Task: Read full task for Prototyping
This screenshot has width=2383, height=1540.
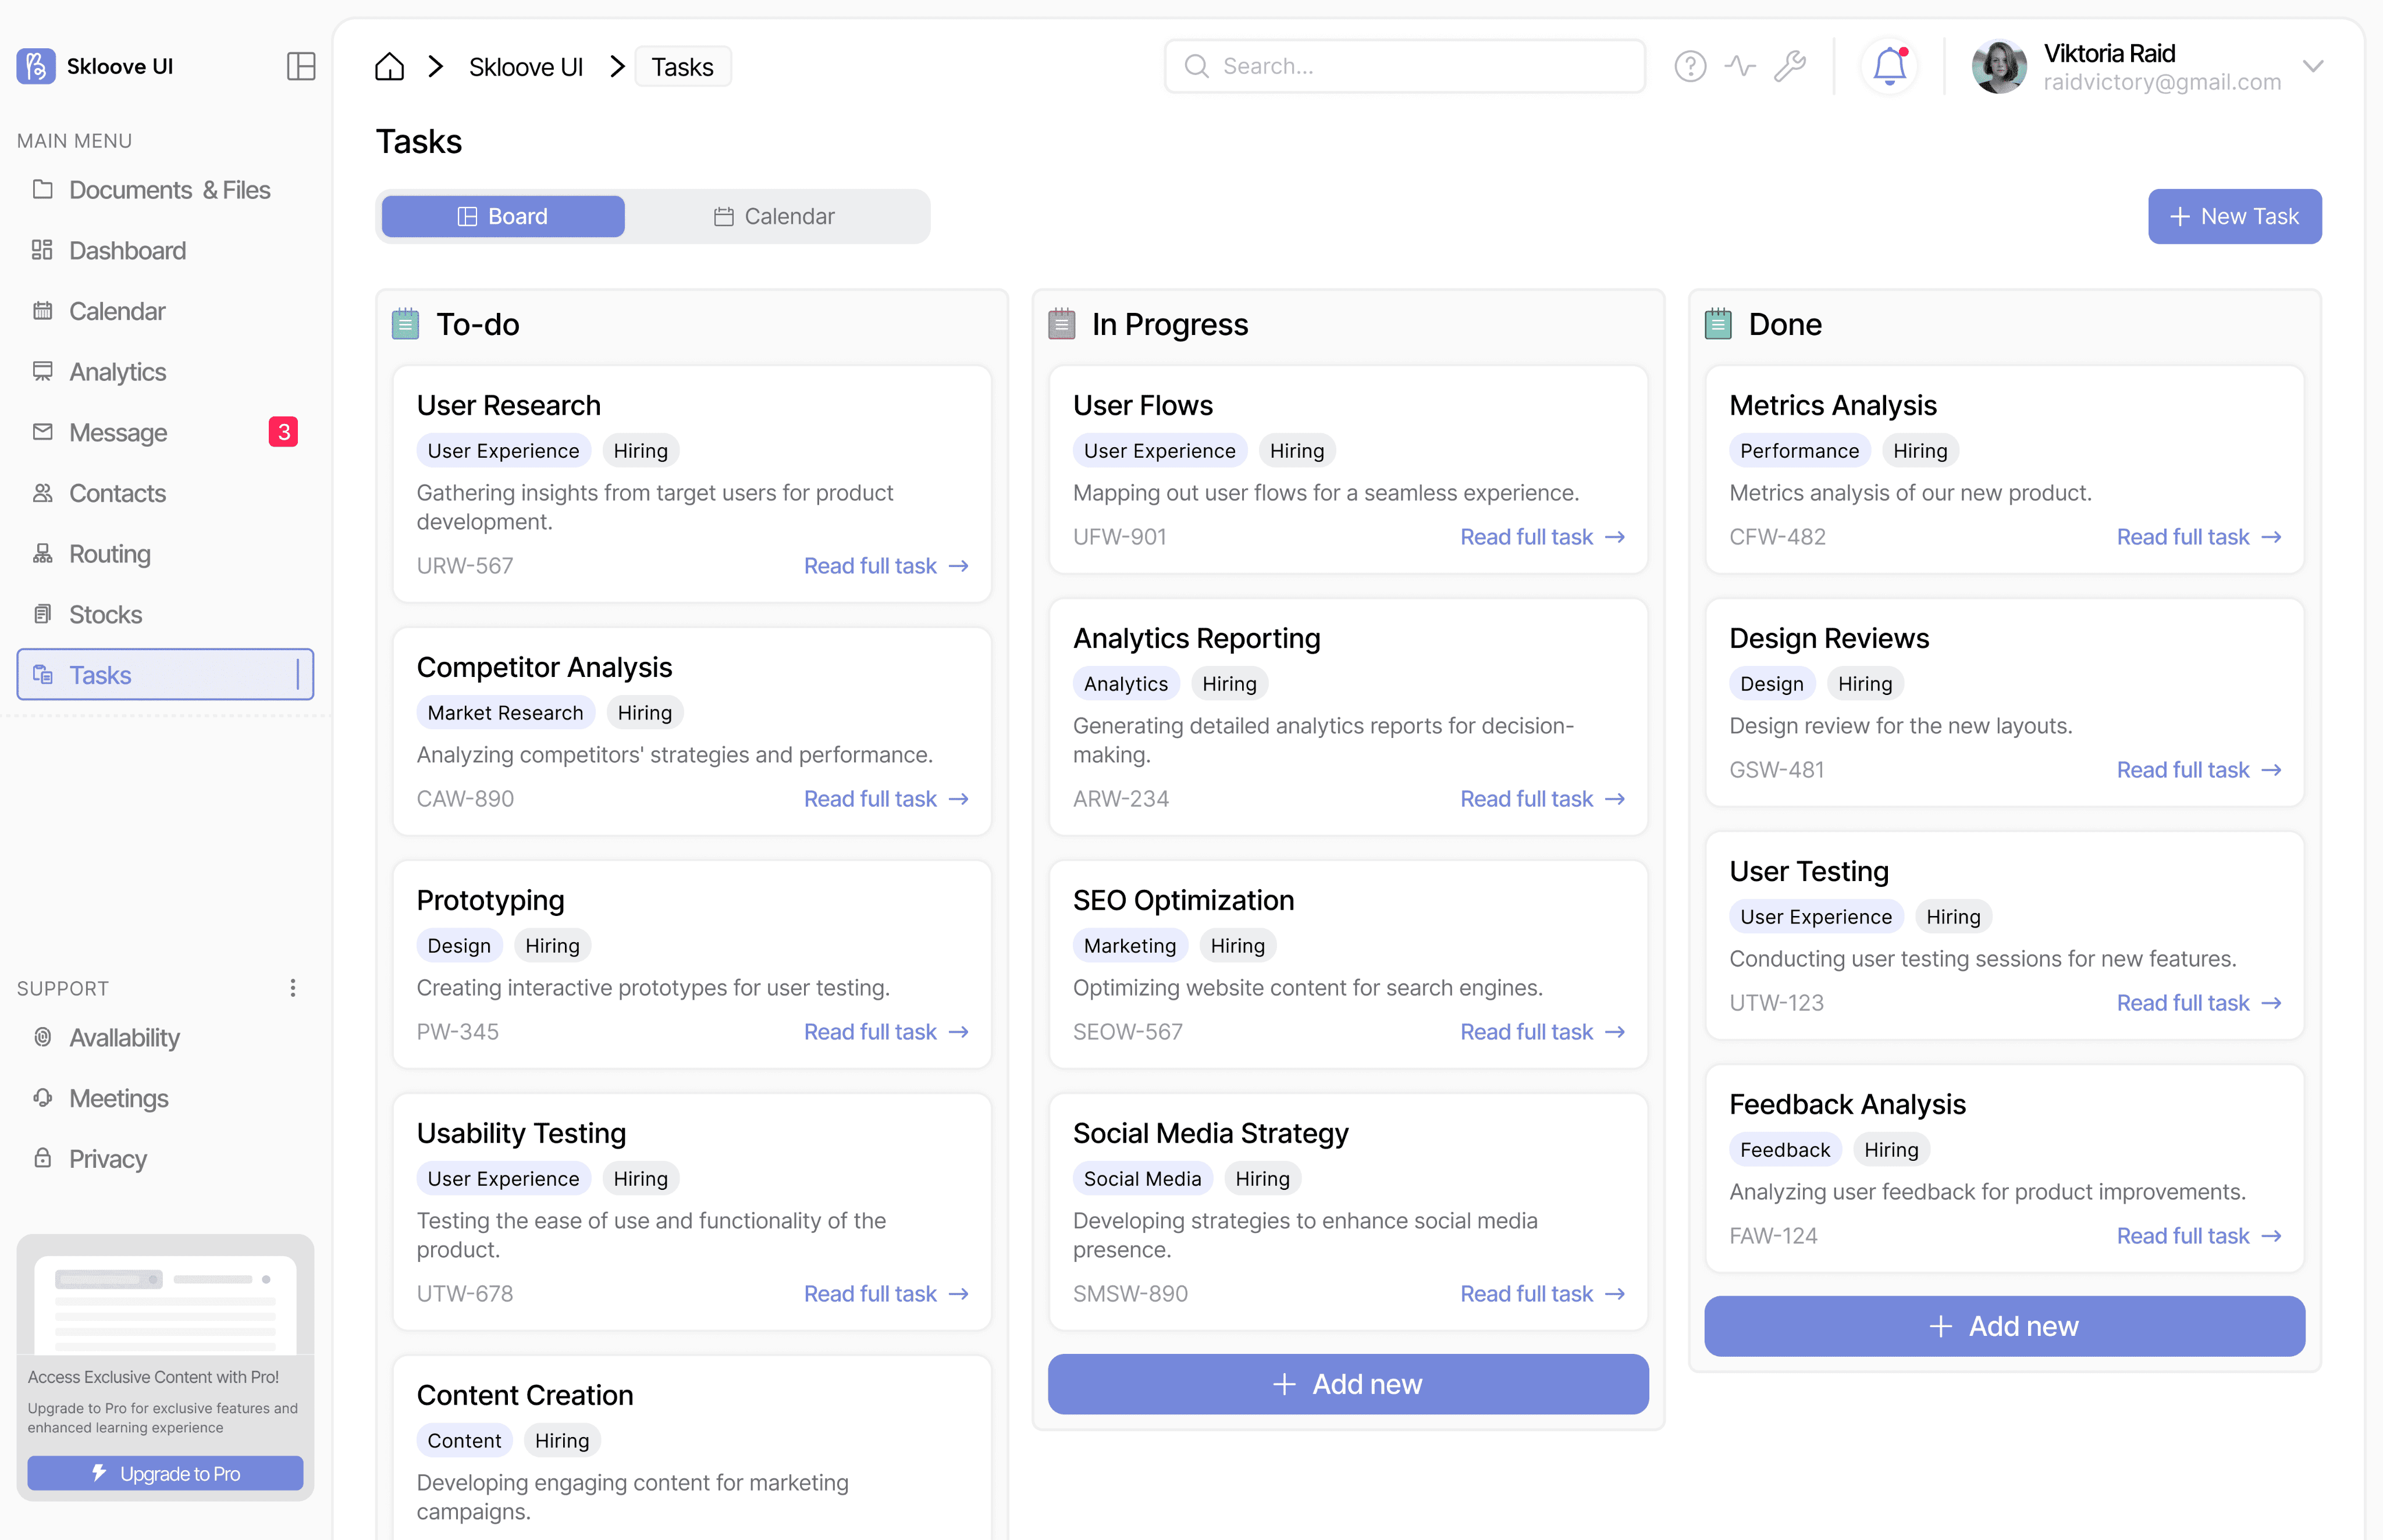Action: tap(887, 1032)
